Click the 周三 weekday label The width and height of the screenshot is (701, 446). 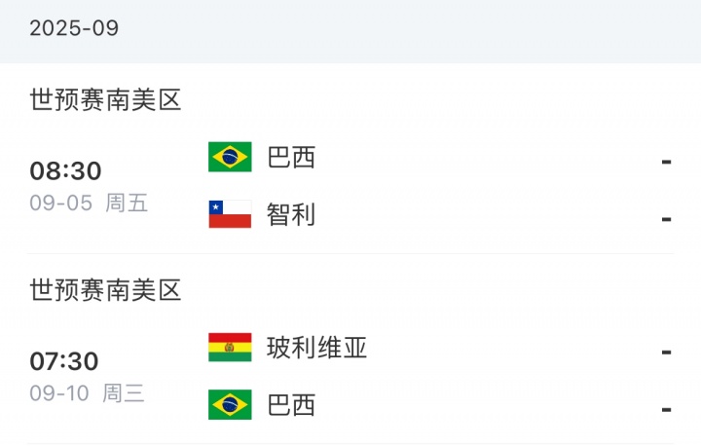click(125, 394)
